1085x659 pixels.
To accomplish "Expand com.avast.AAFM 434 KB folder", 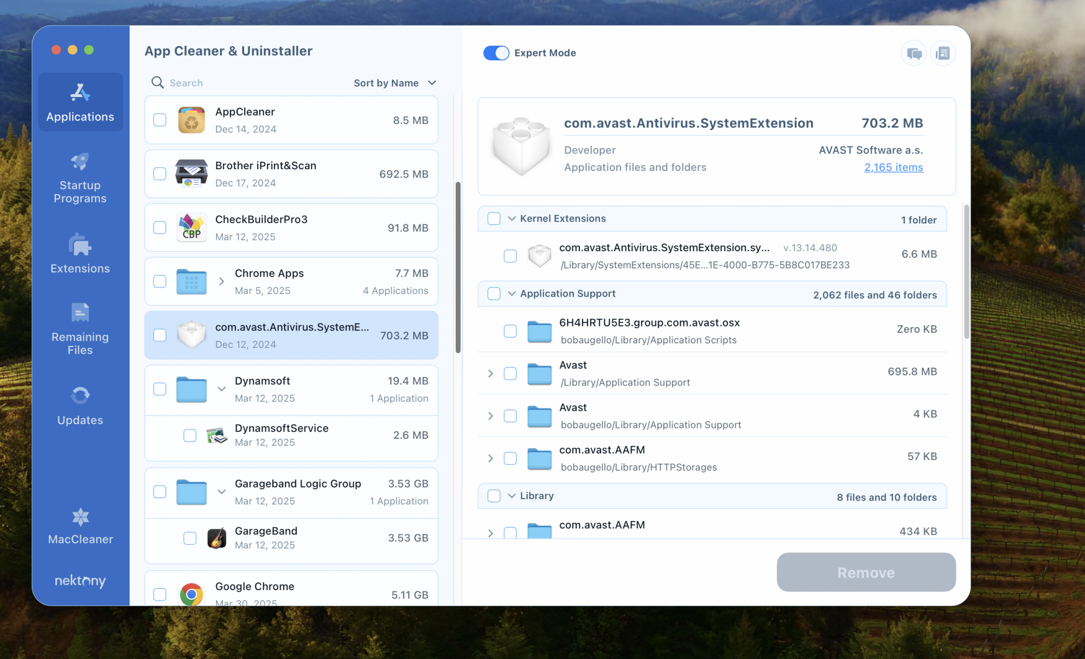I will tap(490, 533).
